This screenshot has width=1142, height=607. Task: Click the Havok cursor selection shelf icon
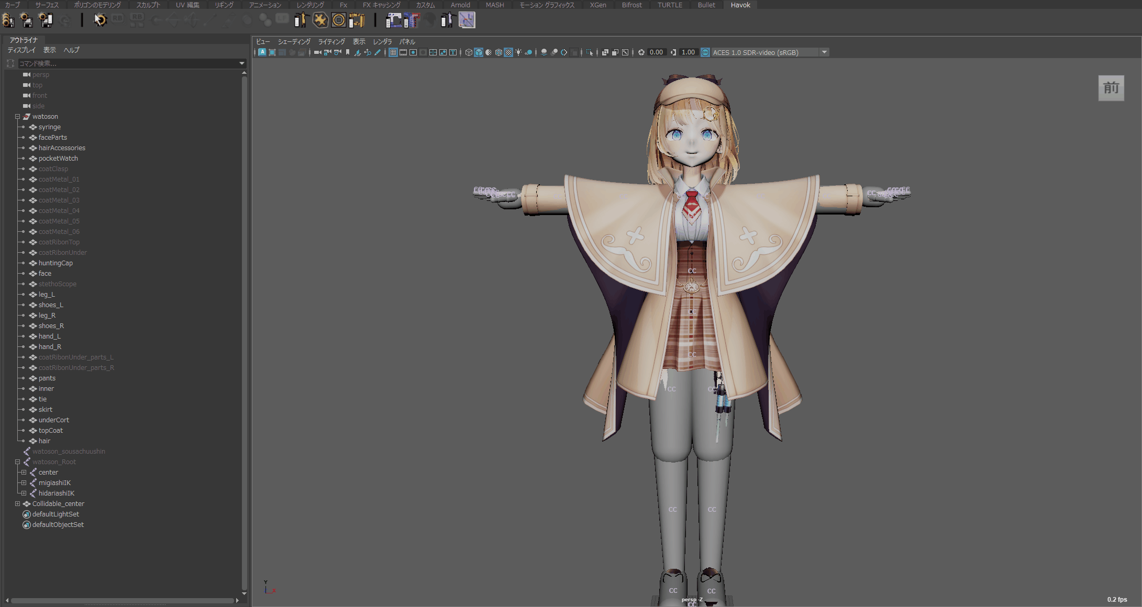point(99,20)
